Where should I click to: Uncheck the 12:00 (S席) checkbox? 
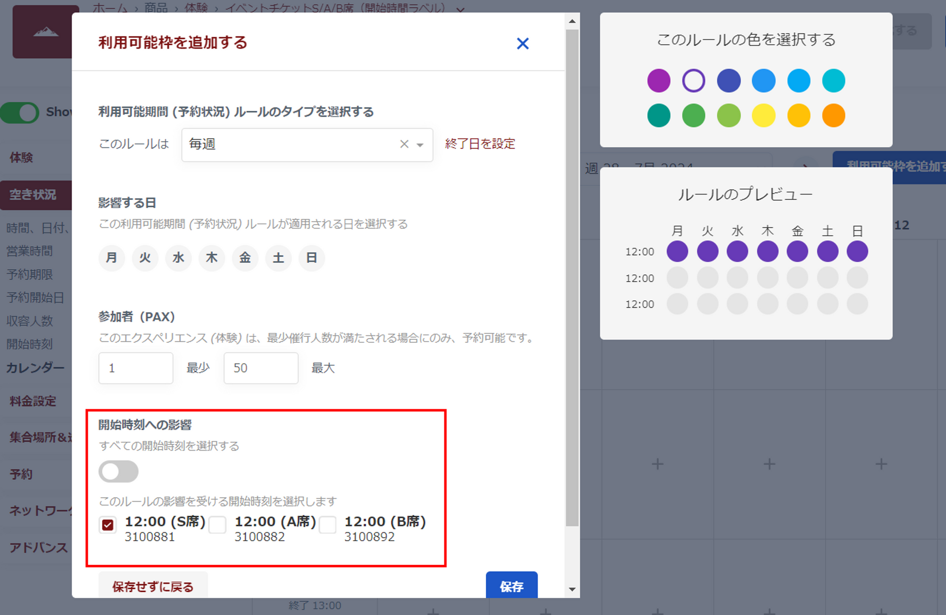(x=108, y=525)
